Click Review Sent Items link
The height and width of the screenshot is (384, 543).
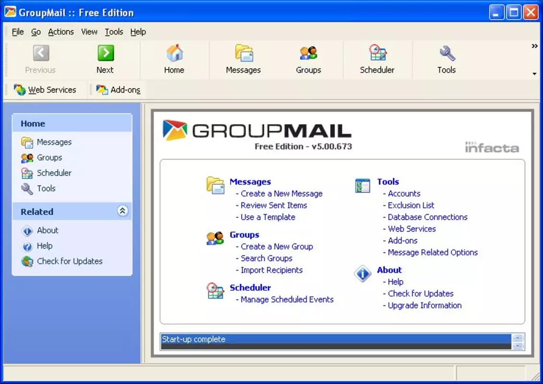[274, 205]
